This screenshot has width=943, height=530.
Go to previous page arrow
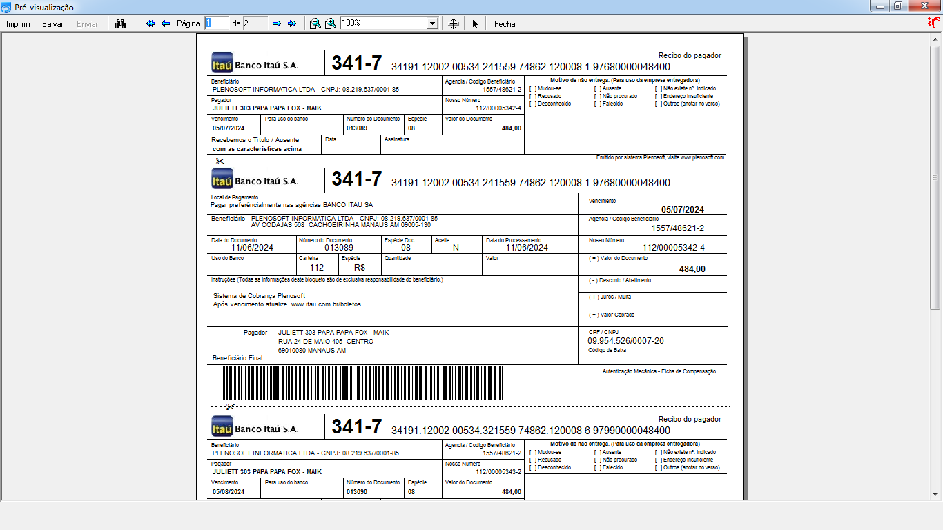click(166, 23)
